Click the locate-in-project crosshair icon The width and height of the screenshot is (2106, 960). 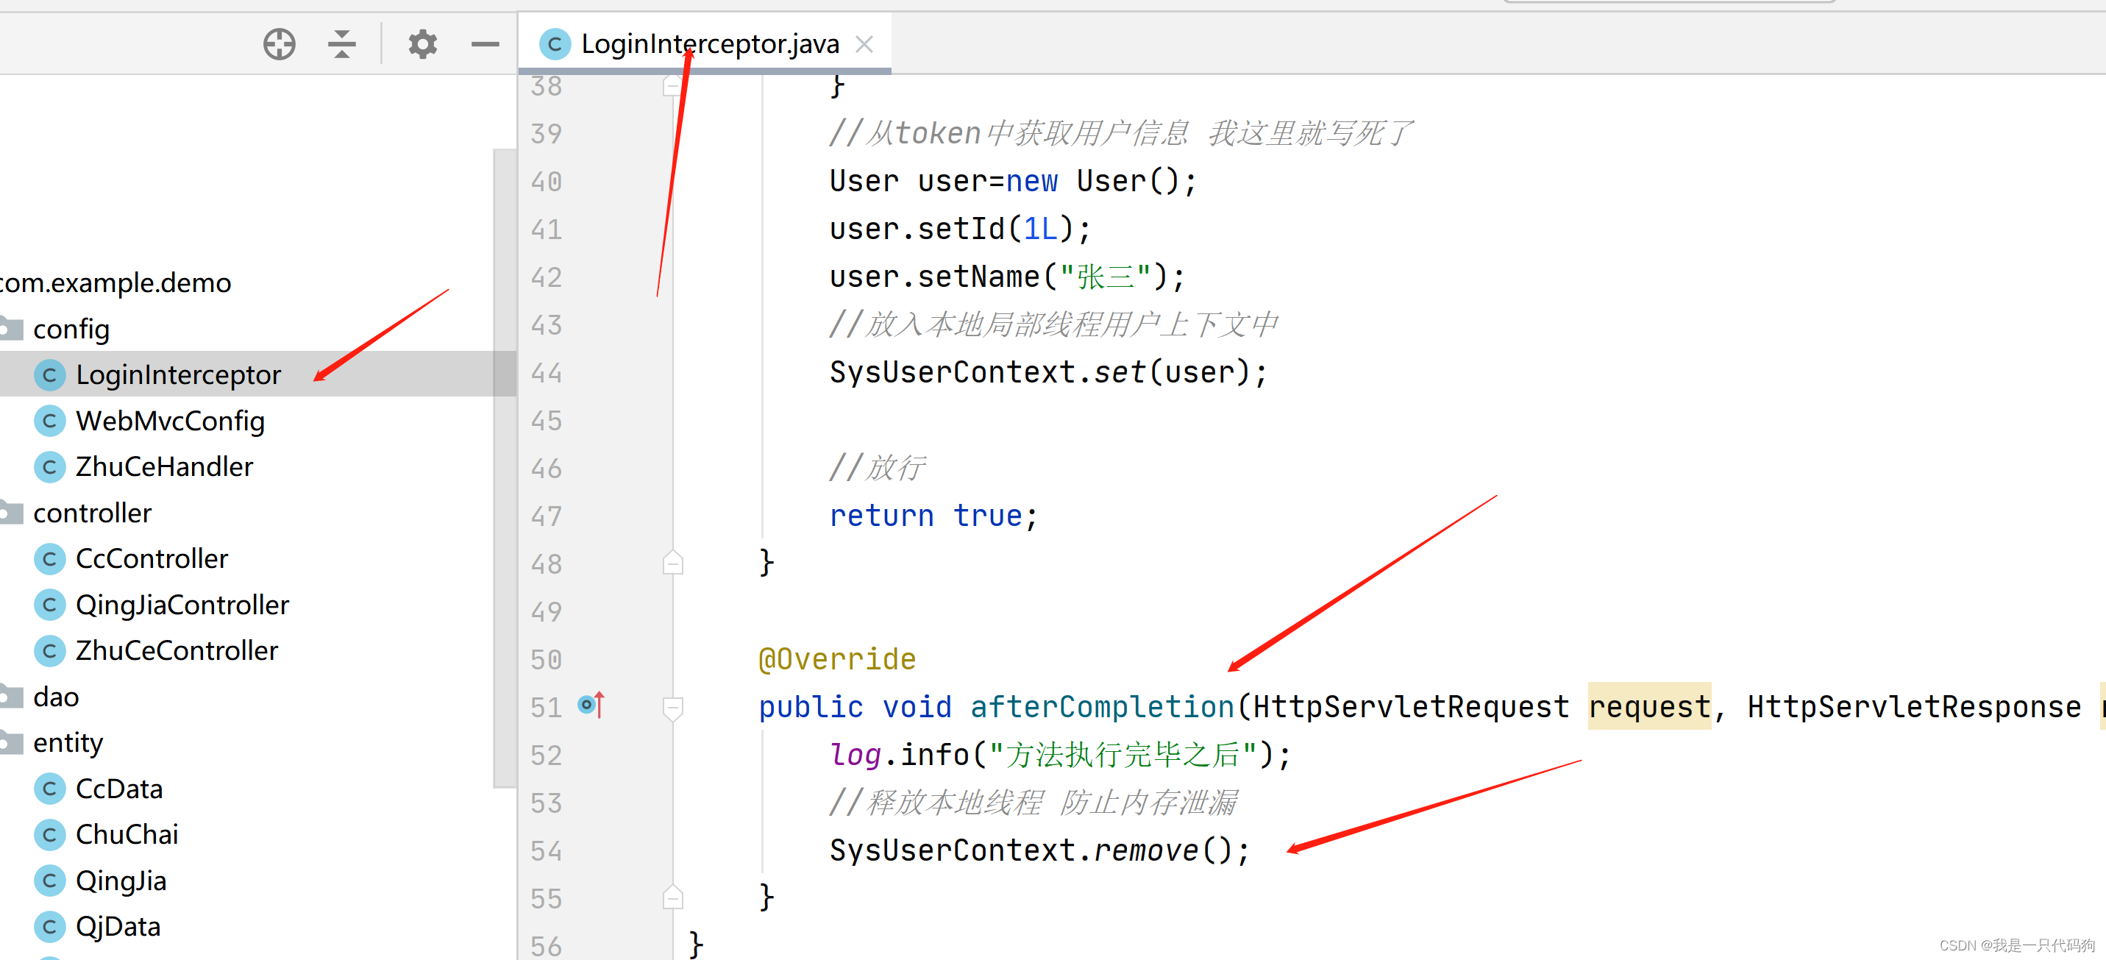click(279, 44)
